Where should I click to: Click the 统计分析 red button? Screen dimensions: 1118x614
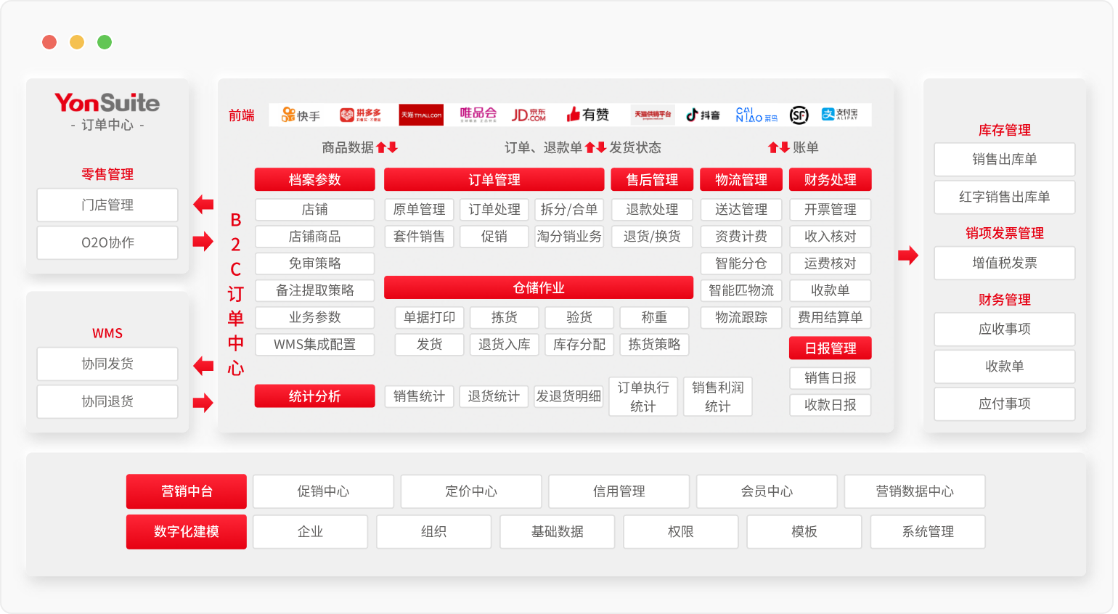tap(314, 396)
